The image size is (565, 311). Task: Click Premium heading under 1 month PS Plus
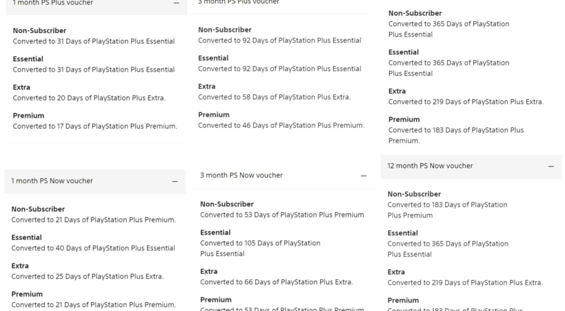click(28, 116)
